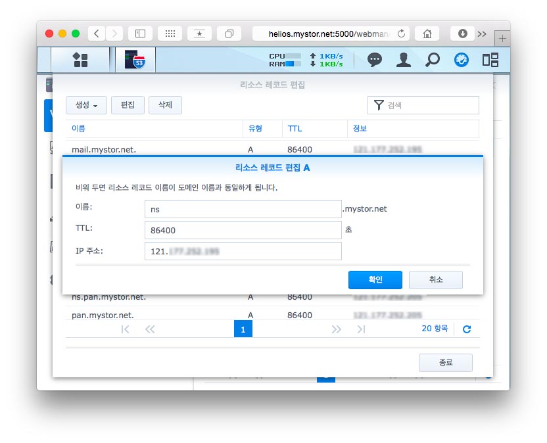Expand the 생성 create dropdown
547x443 pixels.
click(86, 105)
